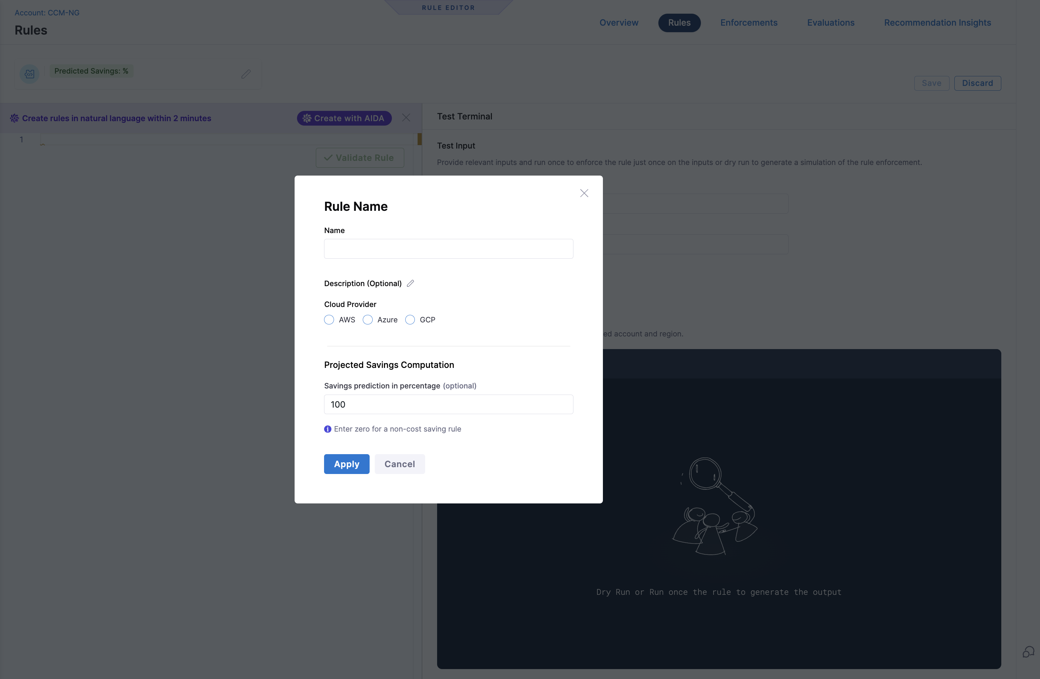Switch to the Enforcements tab

coord(749,23)
